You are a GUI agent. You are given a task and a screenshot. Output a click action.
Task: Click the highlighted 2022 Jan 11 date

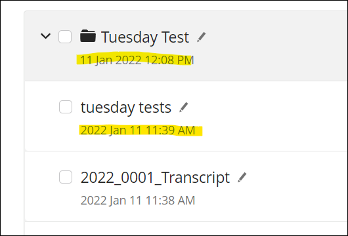(111, 130)
